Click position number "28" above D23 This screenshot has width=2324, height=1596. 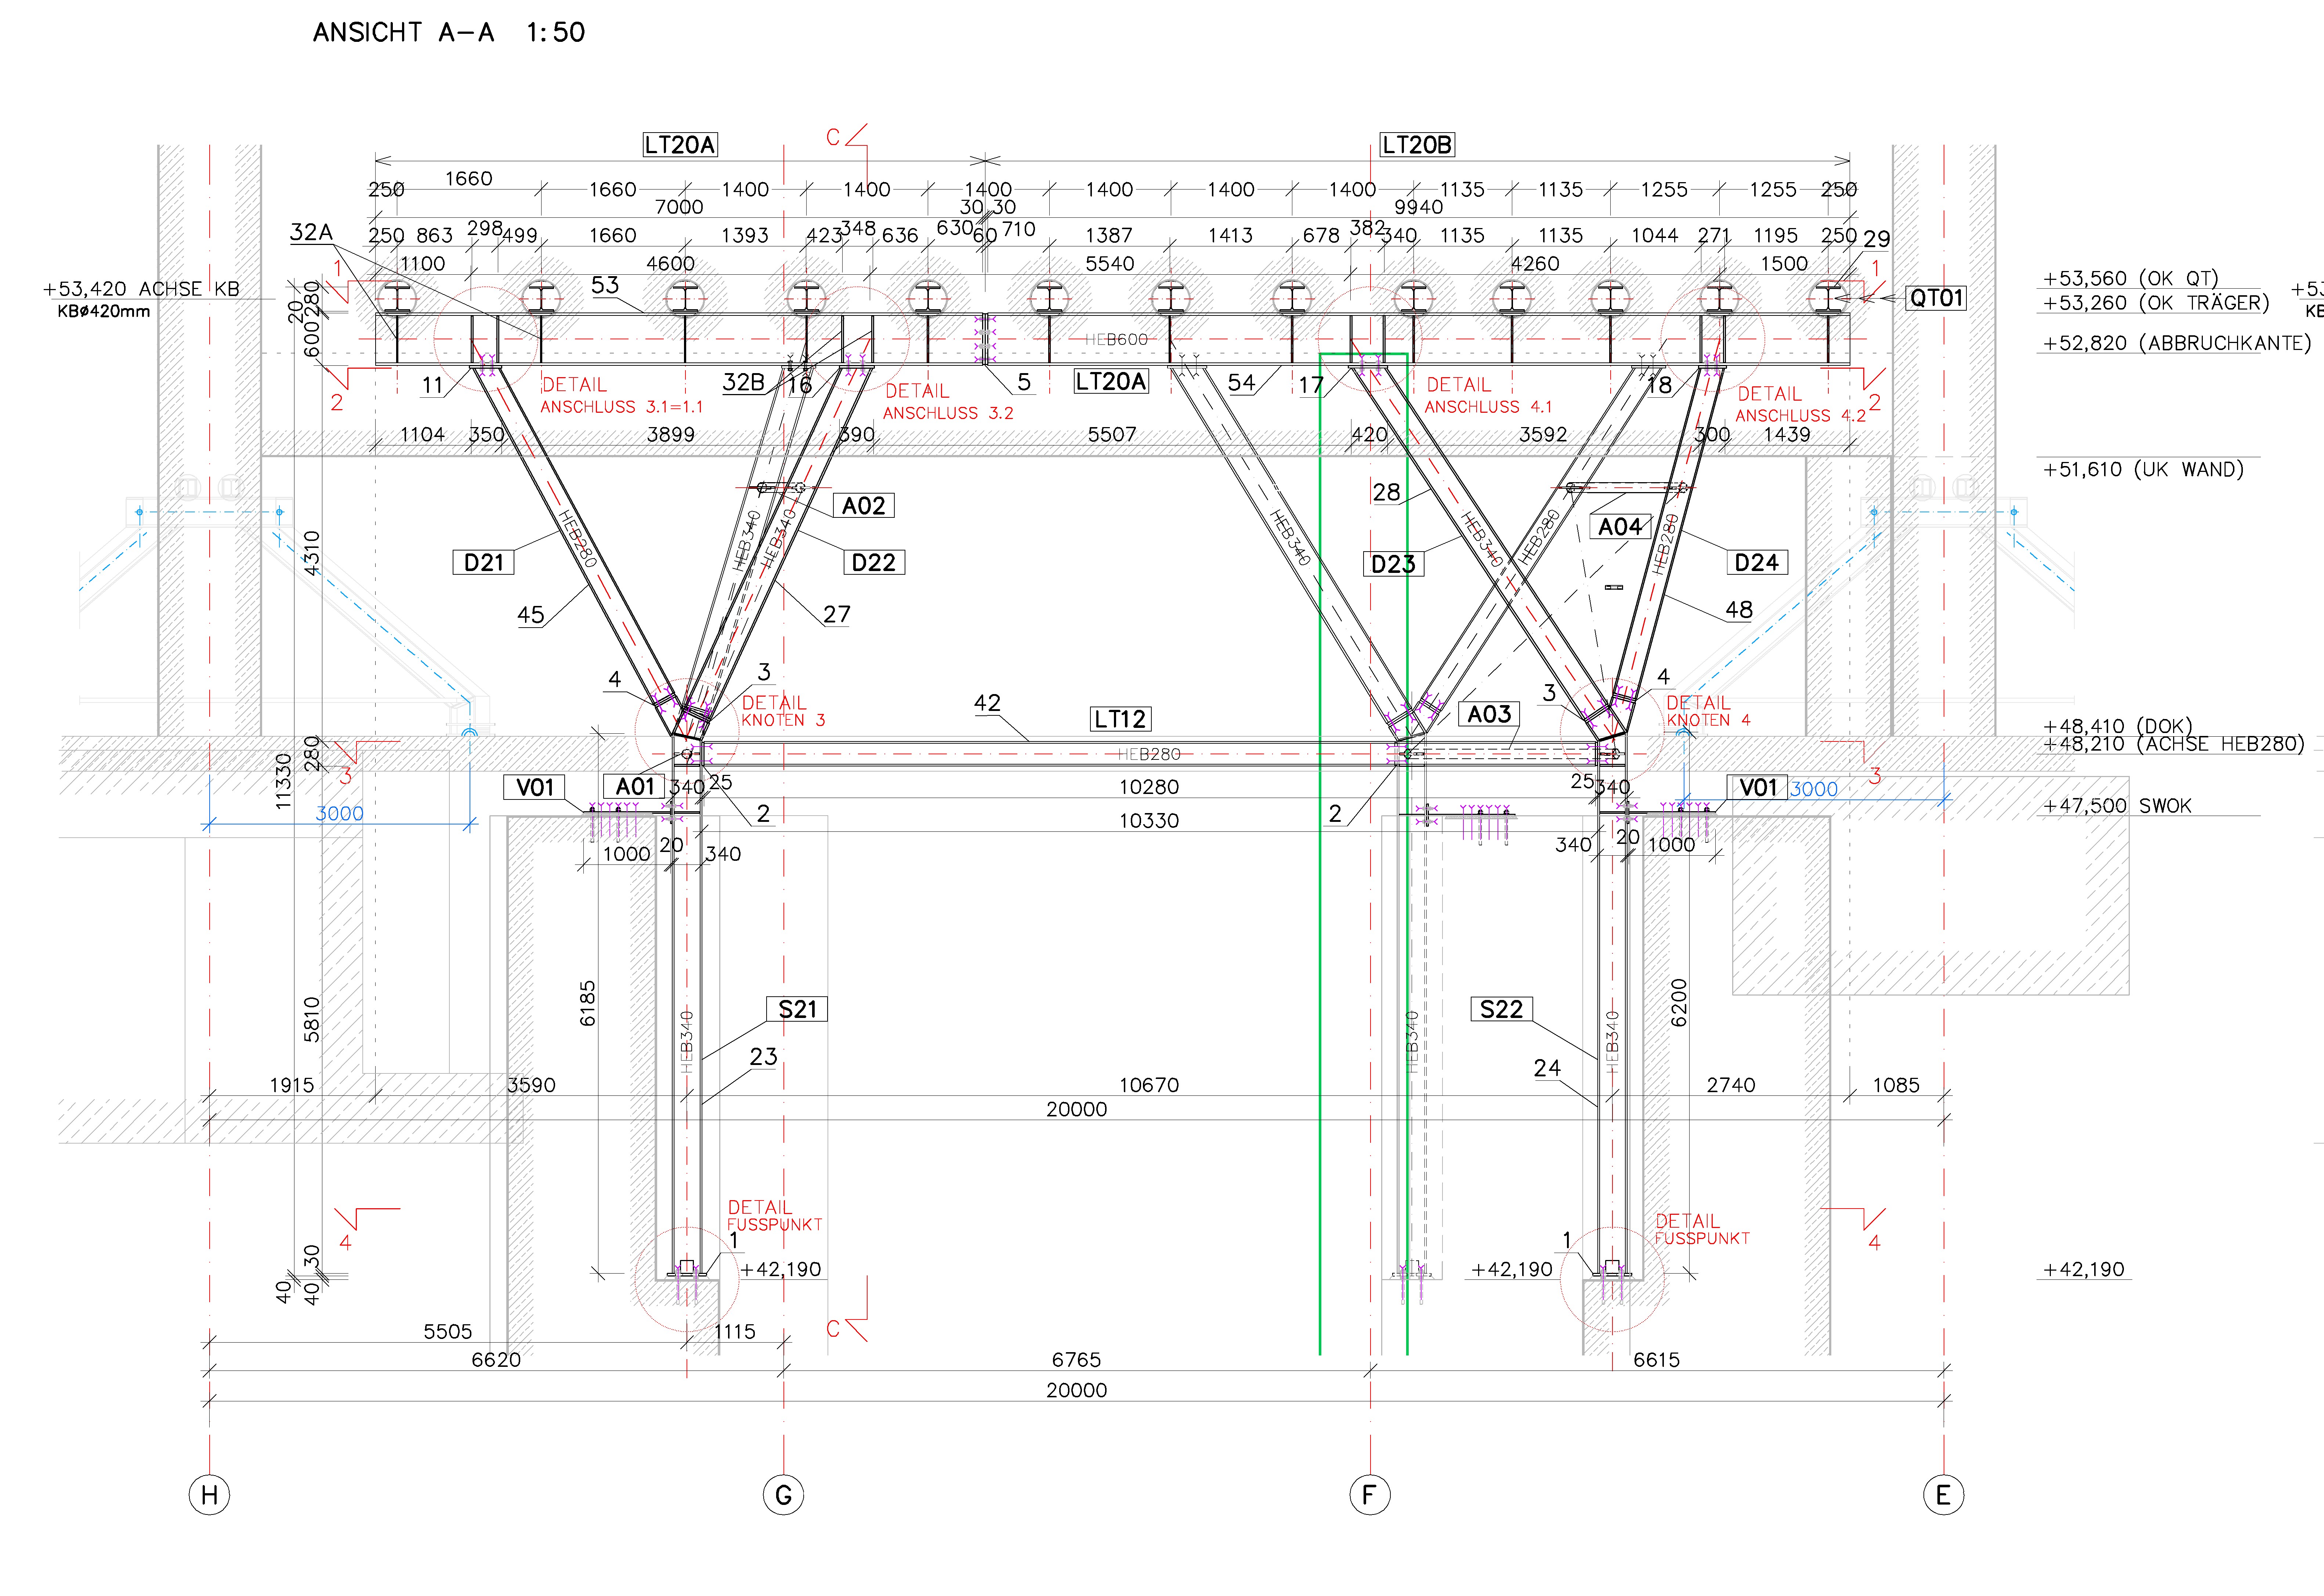[1386, 492]
